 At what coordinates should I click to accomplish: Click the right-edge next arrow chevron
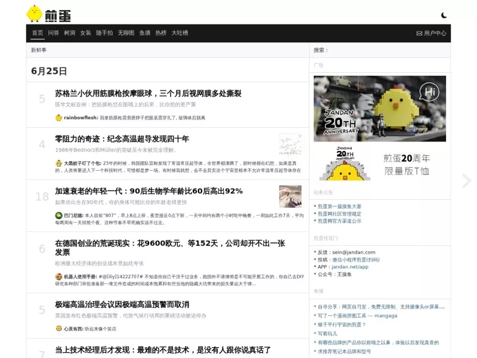coord(466,181)
